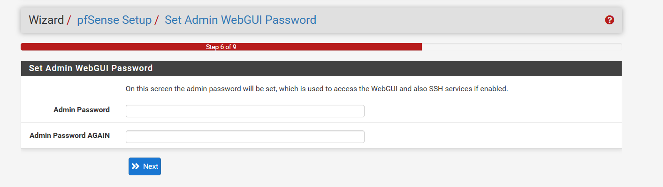Screen dimensions: 663x187
Task: Click into the Admin Password AGAIN field
Action: point(245,137)
